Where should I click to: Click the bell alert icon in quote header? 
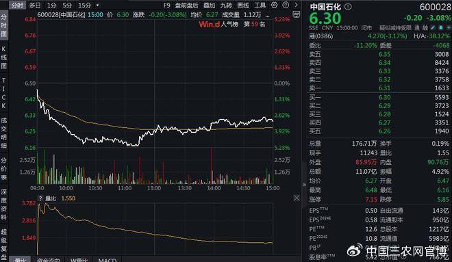(x=441, y=27)
